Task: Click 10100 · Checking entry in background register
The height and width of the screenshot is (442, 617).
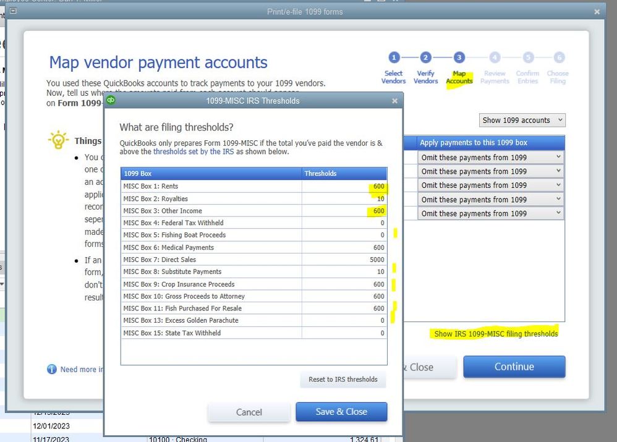Action: point(178,439)
